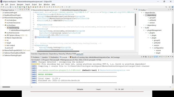The width and height of the screenshot is (174, 97).
Task: Close the Package Explorer tab
Action: [x=15, y=10]
